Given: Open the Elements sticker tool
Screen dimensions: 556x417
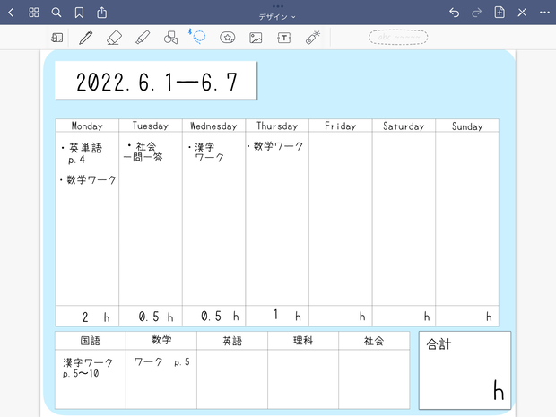Looking at the screenshot, I should 227,38.
